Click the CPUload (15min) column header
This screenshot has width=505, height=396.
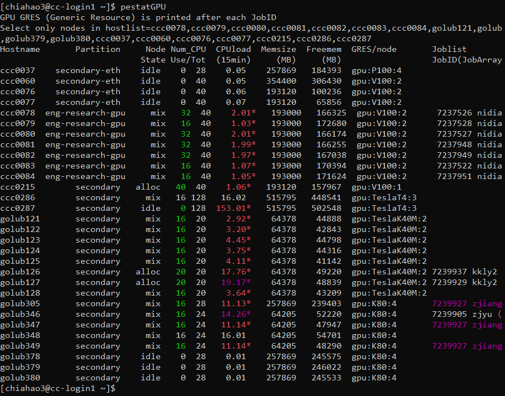(x=233, y=52)
